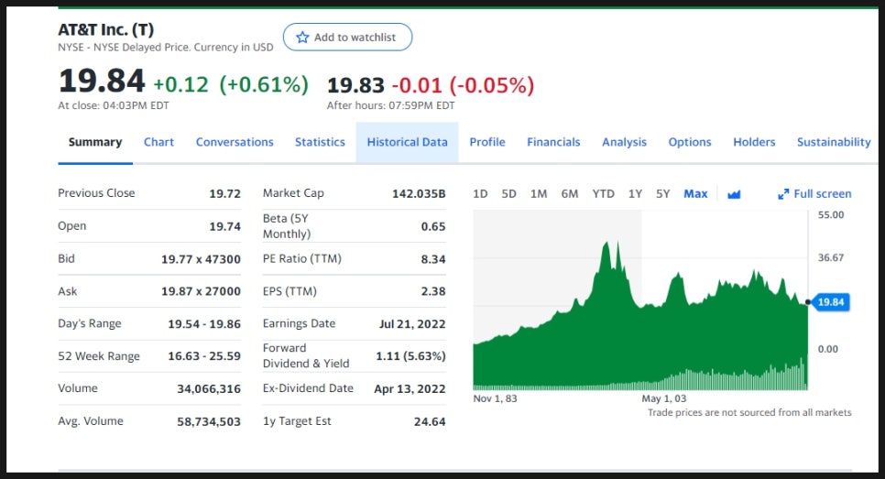Click the +0.12 (+0.61%) change text
This screenshot has height=479, width=885.
coord(231,84)
